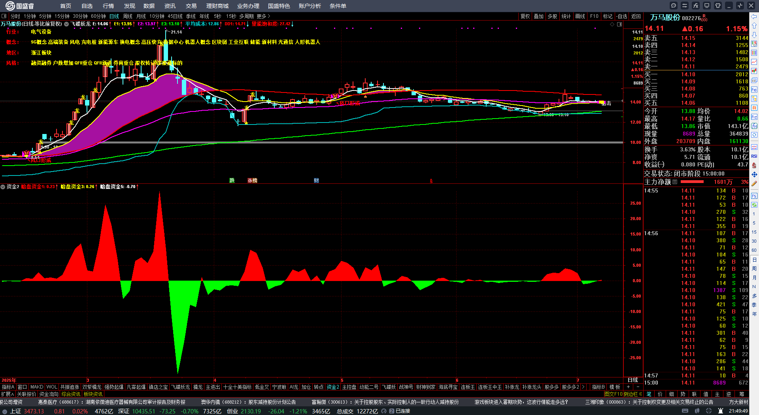Click the search magnifier icon near 已连接
This screenshot has width=759, height=415.
(x=384, y=411)
